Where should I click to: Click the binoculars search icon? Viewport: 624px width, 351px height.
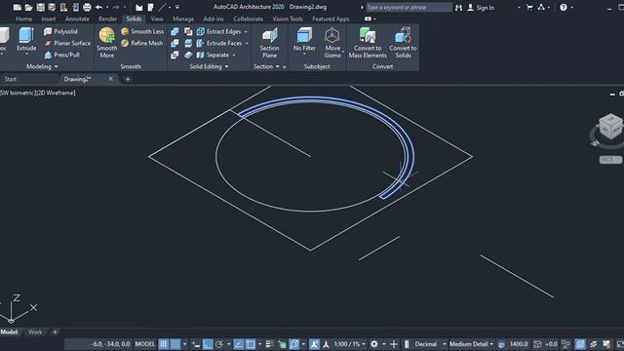click(458, 7)
